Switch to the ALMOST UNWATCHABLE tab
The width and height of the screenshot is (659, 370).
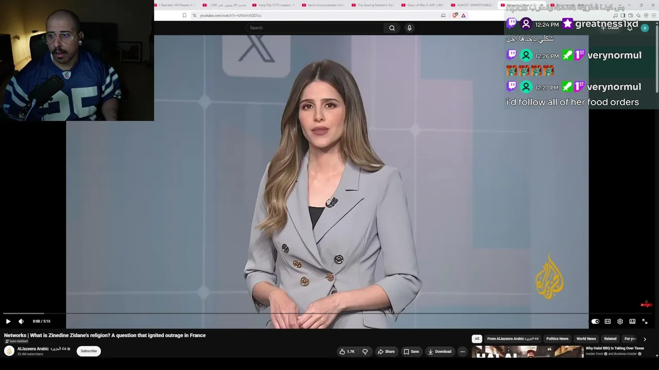click(472, 5)
